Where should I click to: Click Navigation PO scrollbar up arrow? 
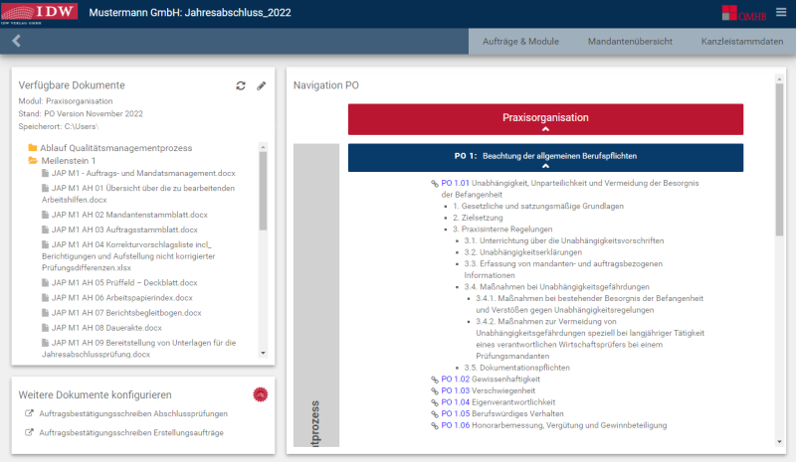[x=780, y=78]
